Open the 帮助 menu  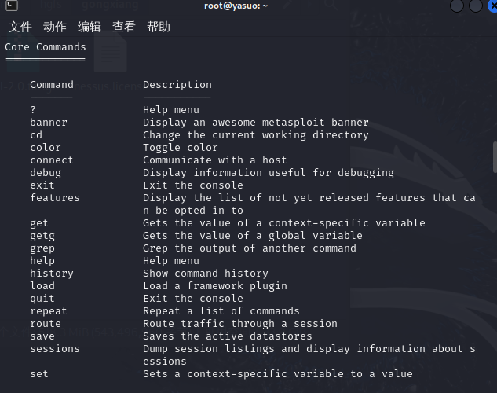159,27
